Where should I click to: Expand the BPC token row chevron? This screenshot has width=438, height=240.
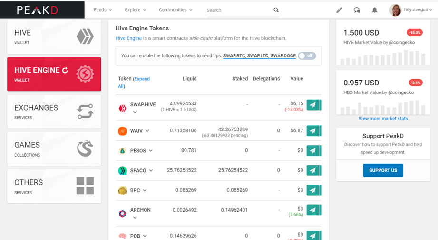pos(145,190)
